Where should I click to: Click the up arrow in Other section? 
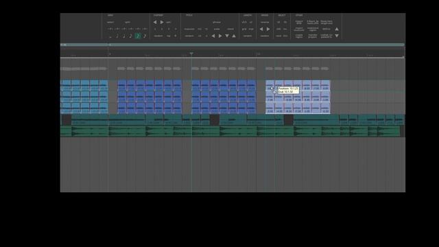(x=337, y=29)
